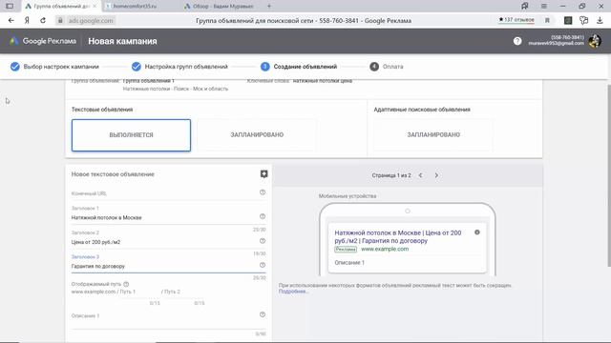Go to next preview page arrow
Screen dimensions: 611x343
436,175
